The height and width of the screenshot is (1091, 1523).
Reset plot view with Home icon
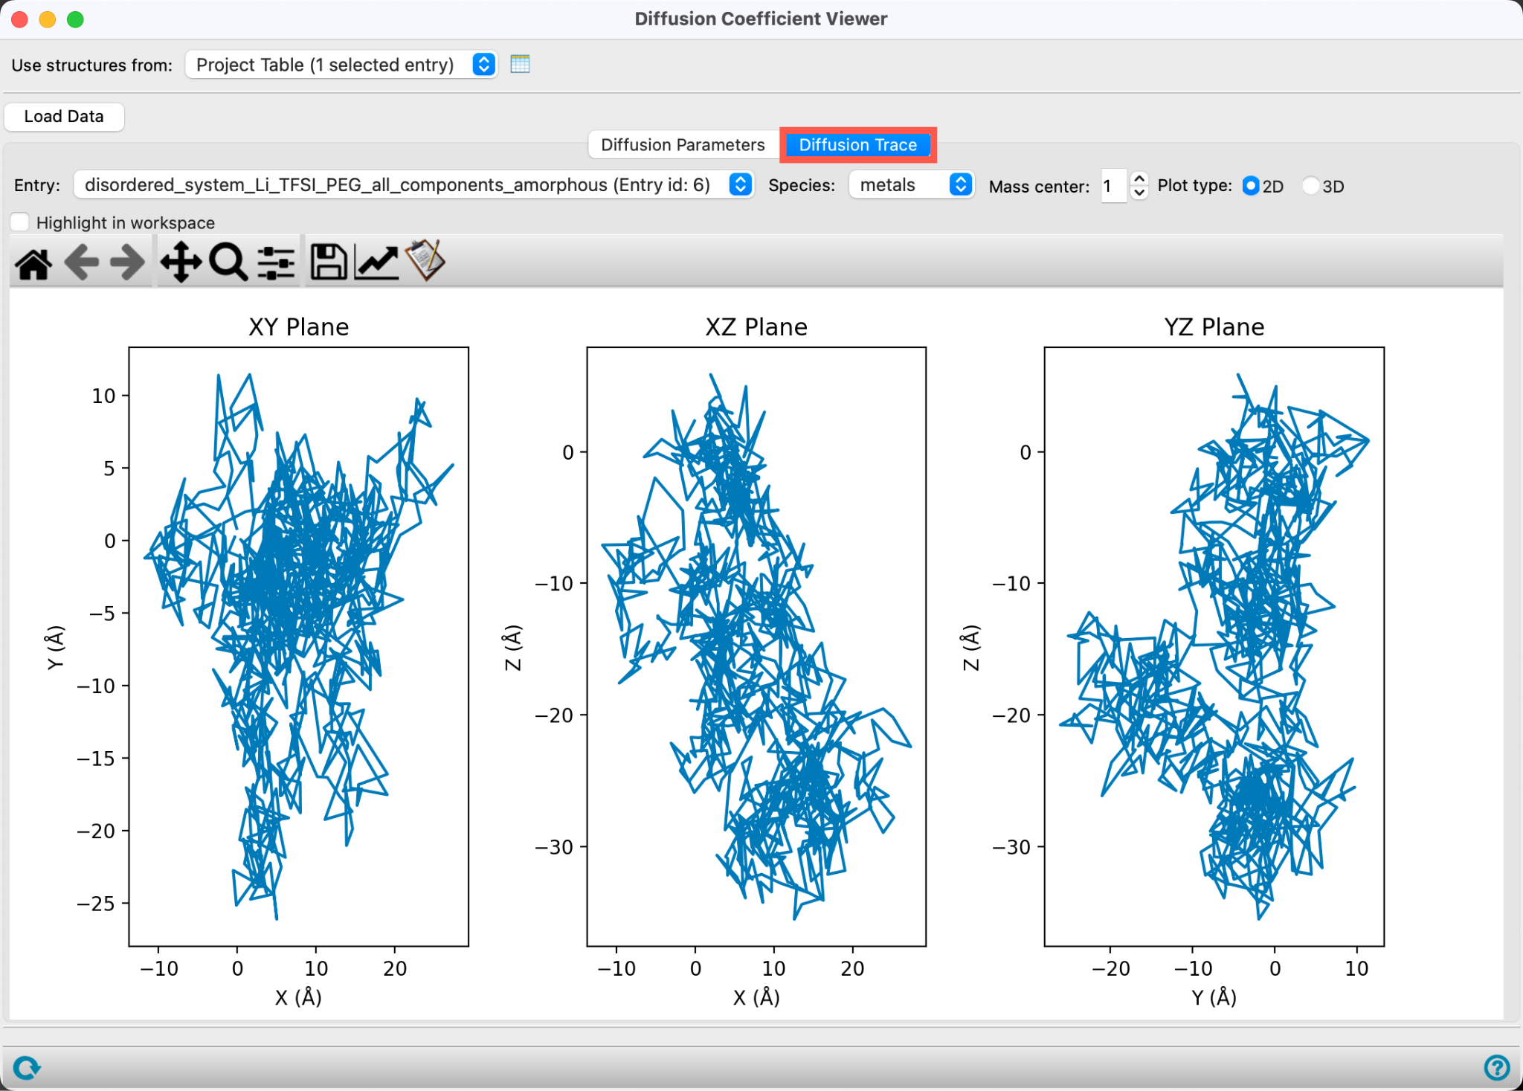33,263
